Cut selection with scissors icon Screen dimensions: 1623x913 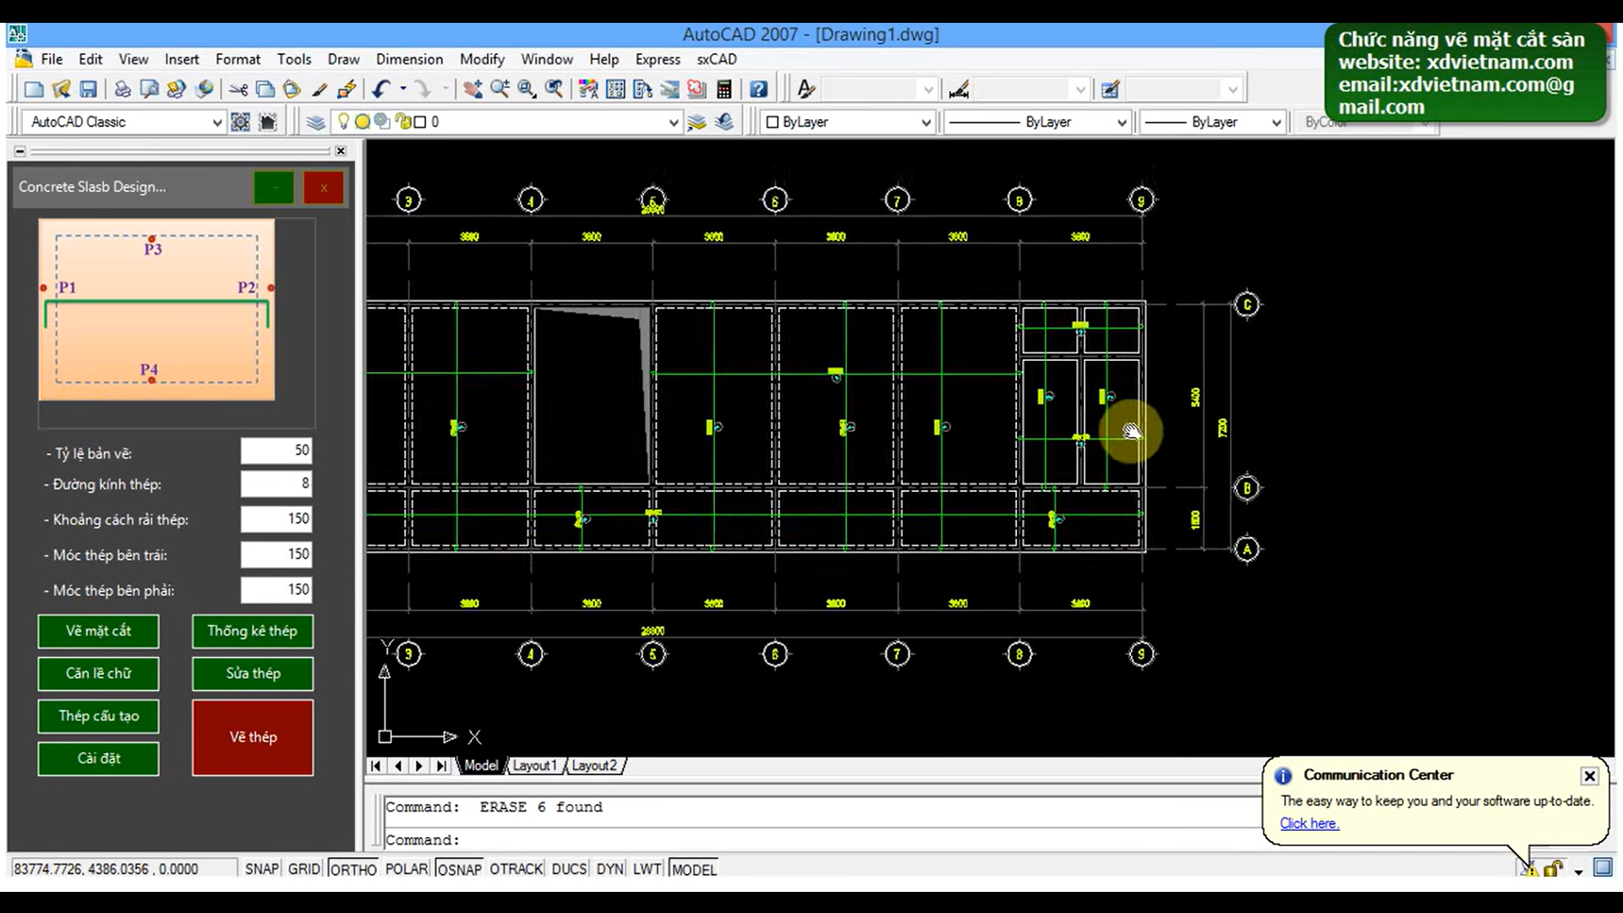pyautogui.click(x=238, y=89)
